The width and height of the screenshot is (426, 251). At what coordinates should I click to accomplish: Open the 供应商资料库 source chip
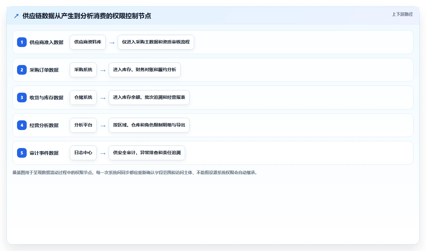point(88,42)
